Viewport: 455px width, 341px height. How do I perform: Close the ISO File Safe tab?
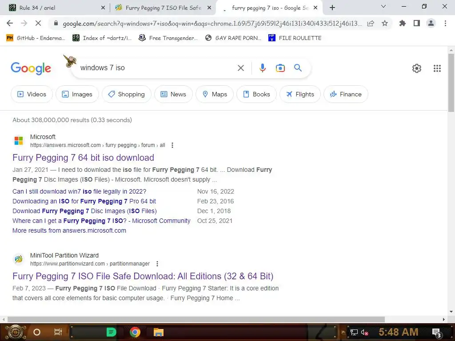coord(209,8)
